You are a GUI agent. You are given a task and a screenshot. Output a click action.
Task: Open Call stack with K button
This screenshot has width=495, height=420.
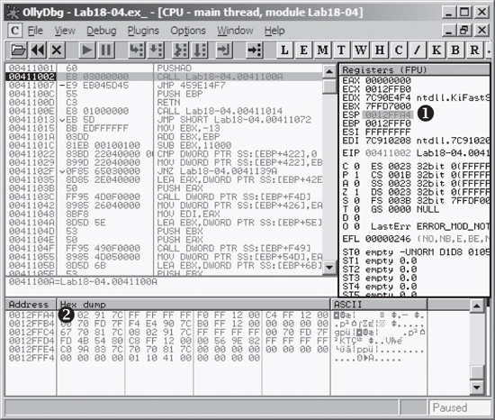[x=436, y=50]
